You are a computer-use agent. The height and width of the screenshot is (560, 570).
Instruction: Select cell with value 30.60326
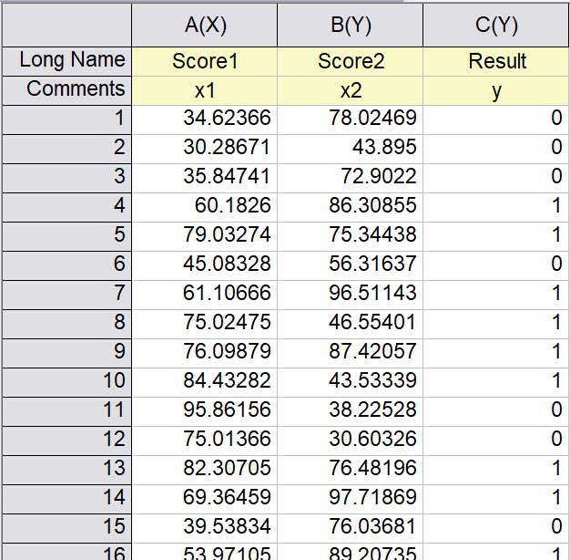(x=351, y=441)
